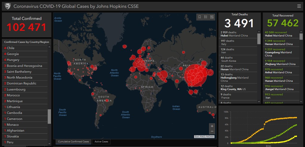Image resolution: width=305 pixels, height=147 pixels.
Task: Open the map bookmarks icon
Action: coord(200,17)
